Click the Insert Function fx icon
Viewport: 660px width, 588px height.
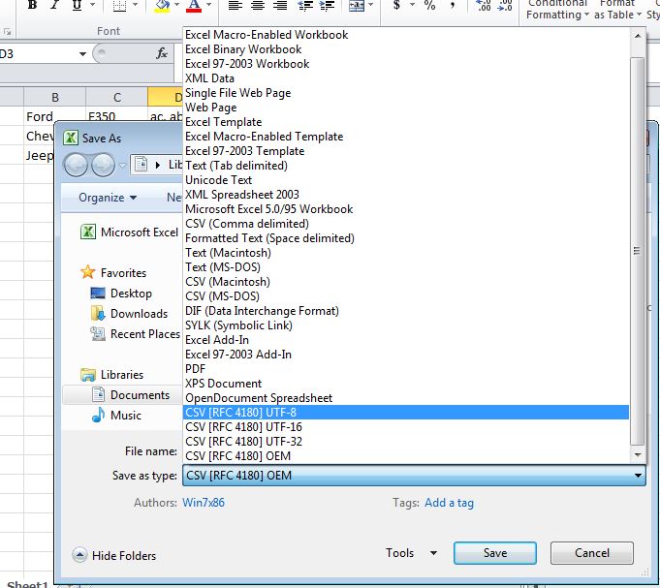tap(162, 53)
